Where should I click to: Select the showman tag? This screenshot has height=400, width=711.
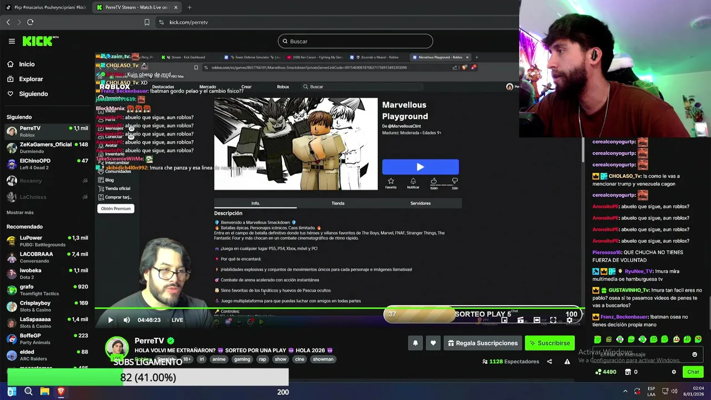pyautogui.click(x=323, y=359)
